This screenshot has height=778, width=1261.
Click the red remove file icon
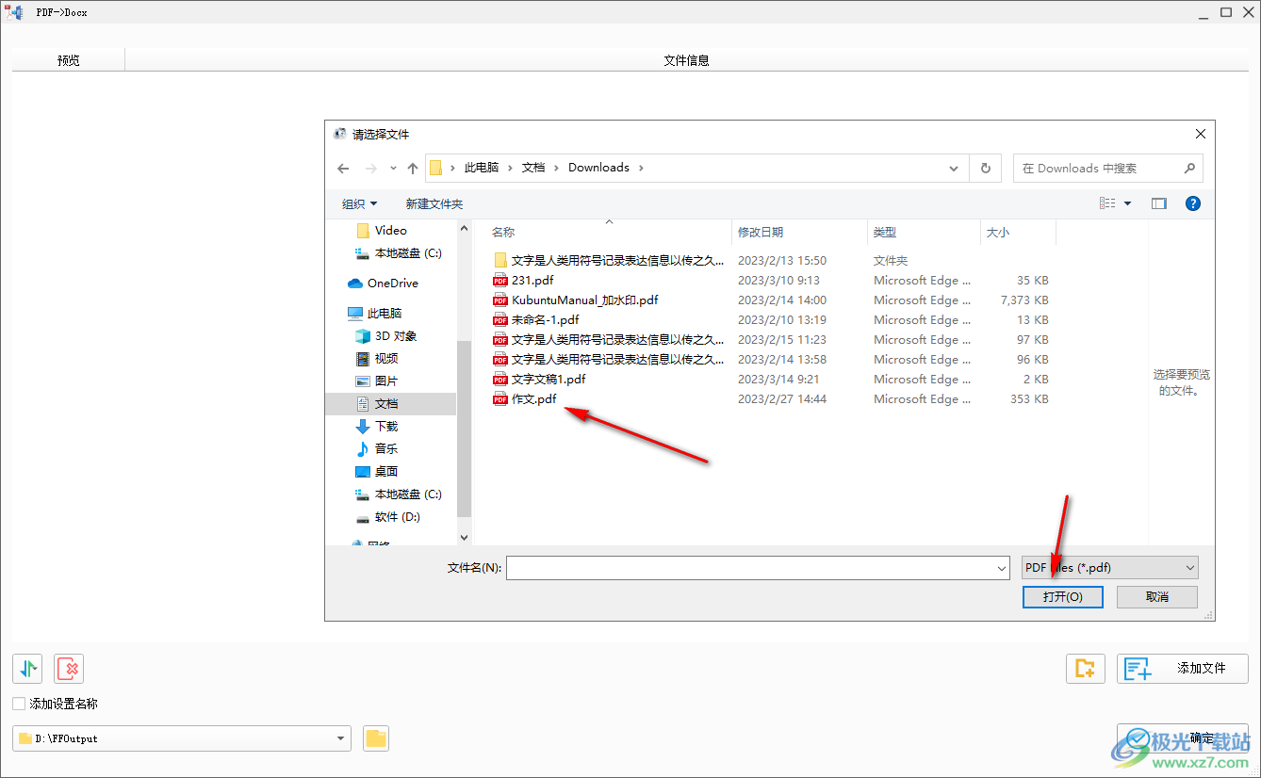(x=69, y=669)
